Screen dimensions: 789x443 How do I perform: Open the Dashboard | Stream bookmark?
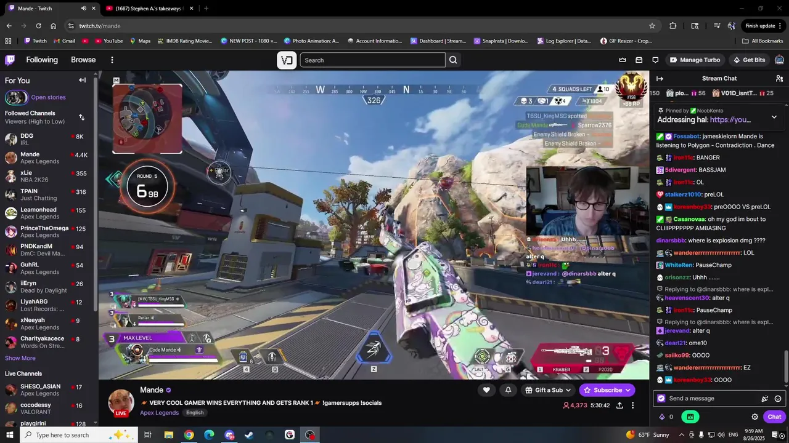point(438,41)
